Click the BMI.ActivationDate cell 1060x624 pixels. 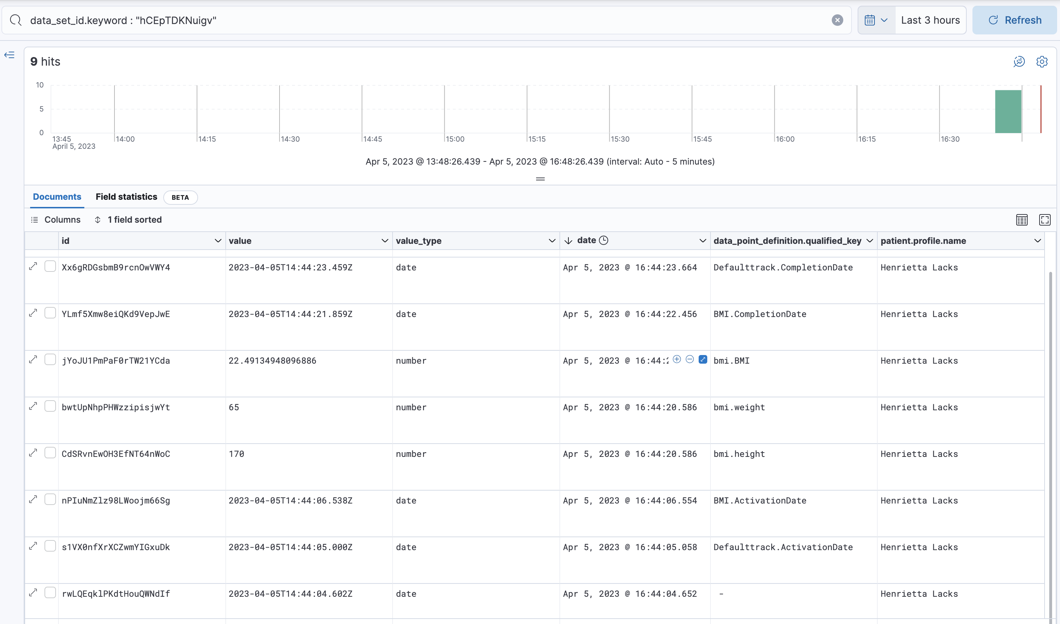(794, 514)
